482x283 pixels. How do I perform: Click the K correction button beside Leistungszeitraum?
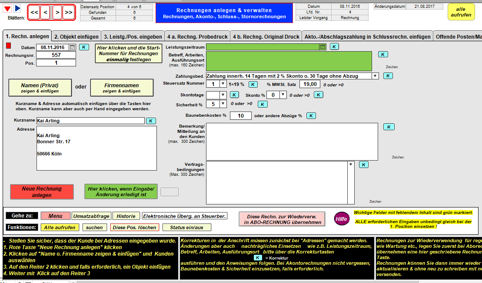point(334,46)
